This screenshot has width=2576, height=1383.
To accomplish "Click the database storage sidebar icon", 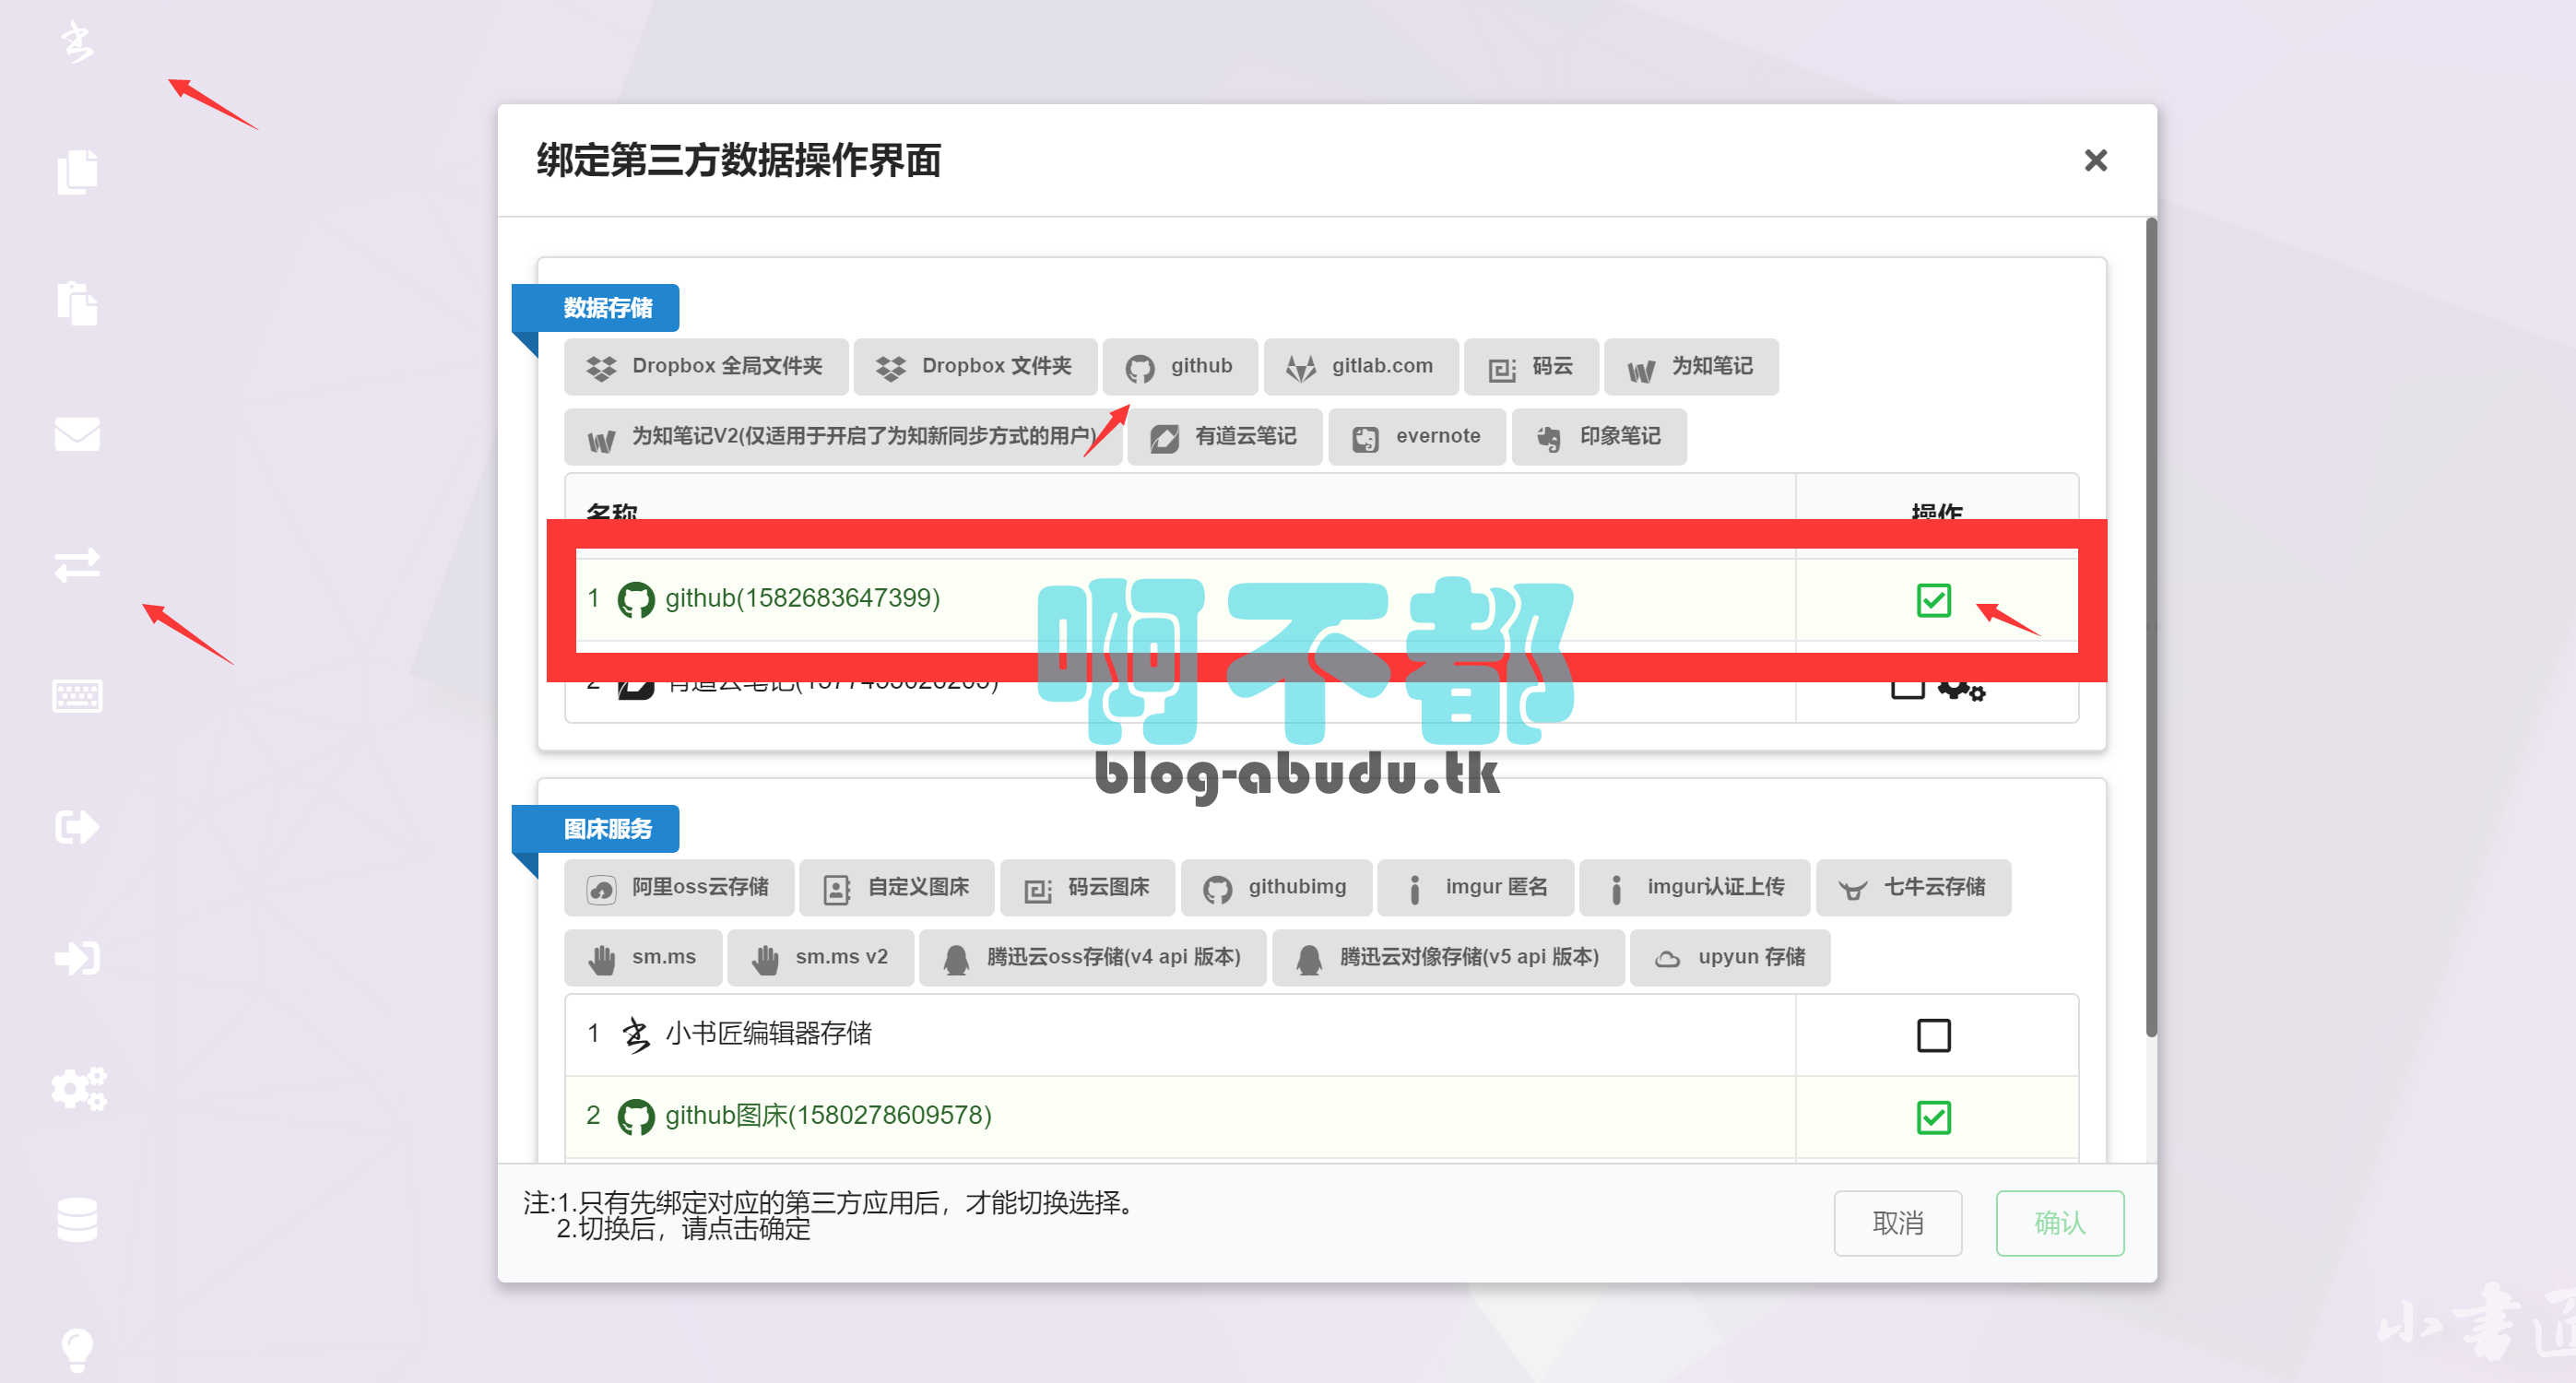I will tap(77, 1219).
